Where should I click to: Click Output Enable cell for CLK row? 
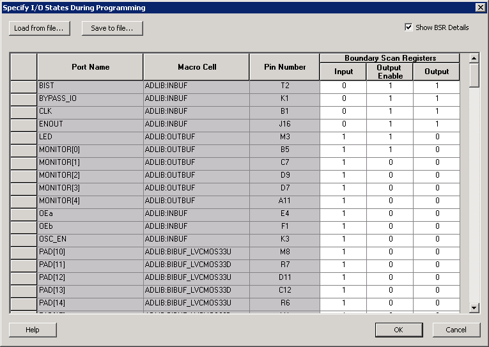click(390, 111)
